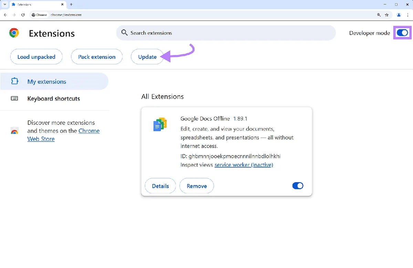Toggle the Developer mode switch

click(x=402, y=33)
